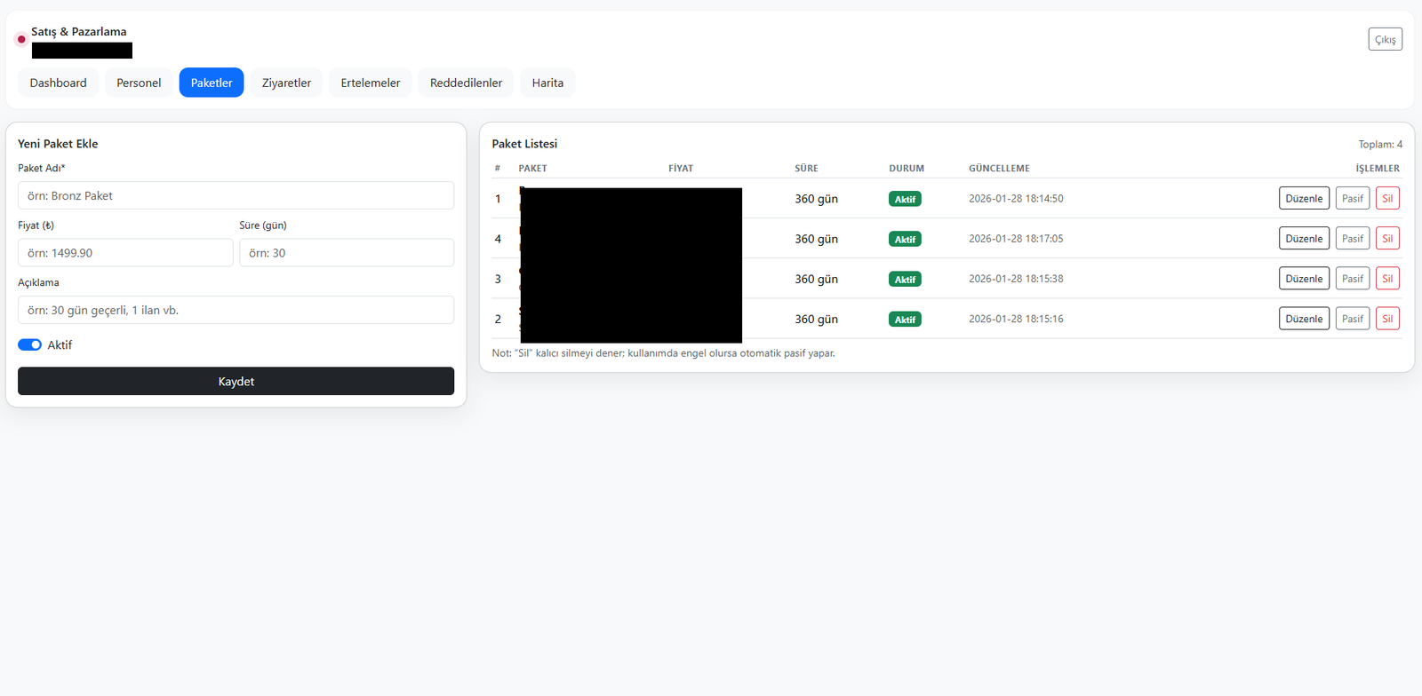This screenshot has width=1422, height=696.
Task: Select the Reddedilenler tab
Action: pos(466,83)
